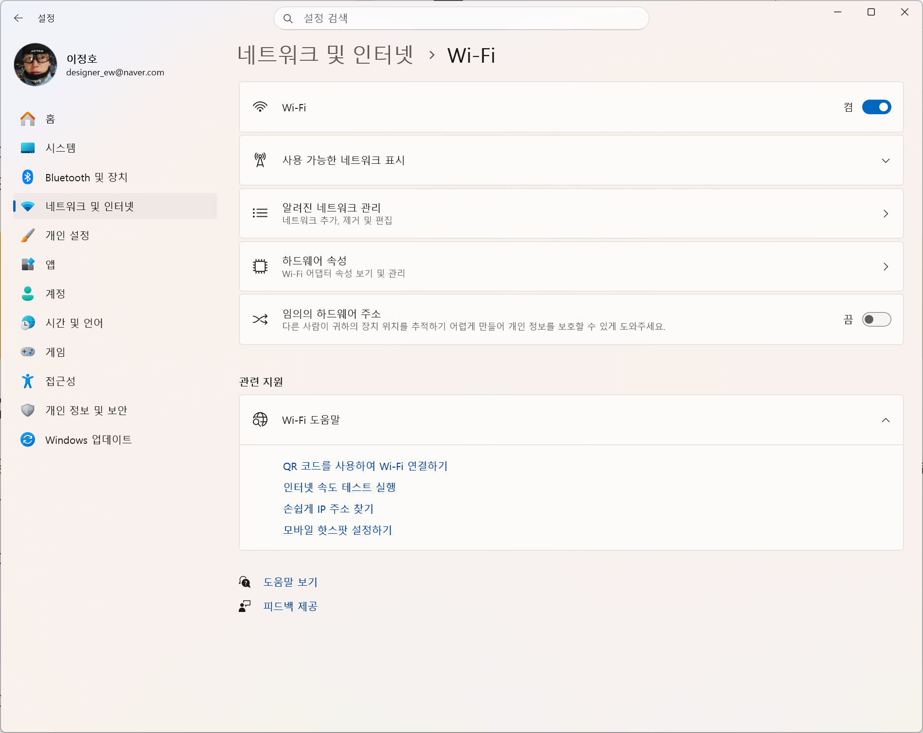Click the 시간 및 언어 globe-clock icon
This screenshot has width=923, height=733.
(28, 323)
